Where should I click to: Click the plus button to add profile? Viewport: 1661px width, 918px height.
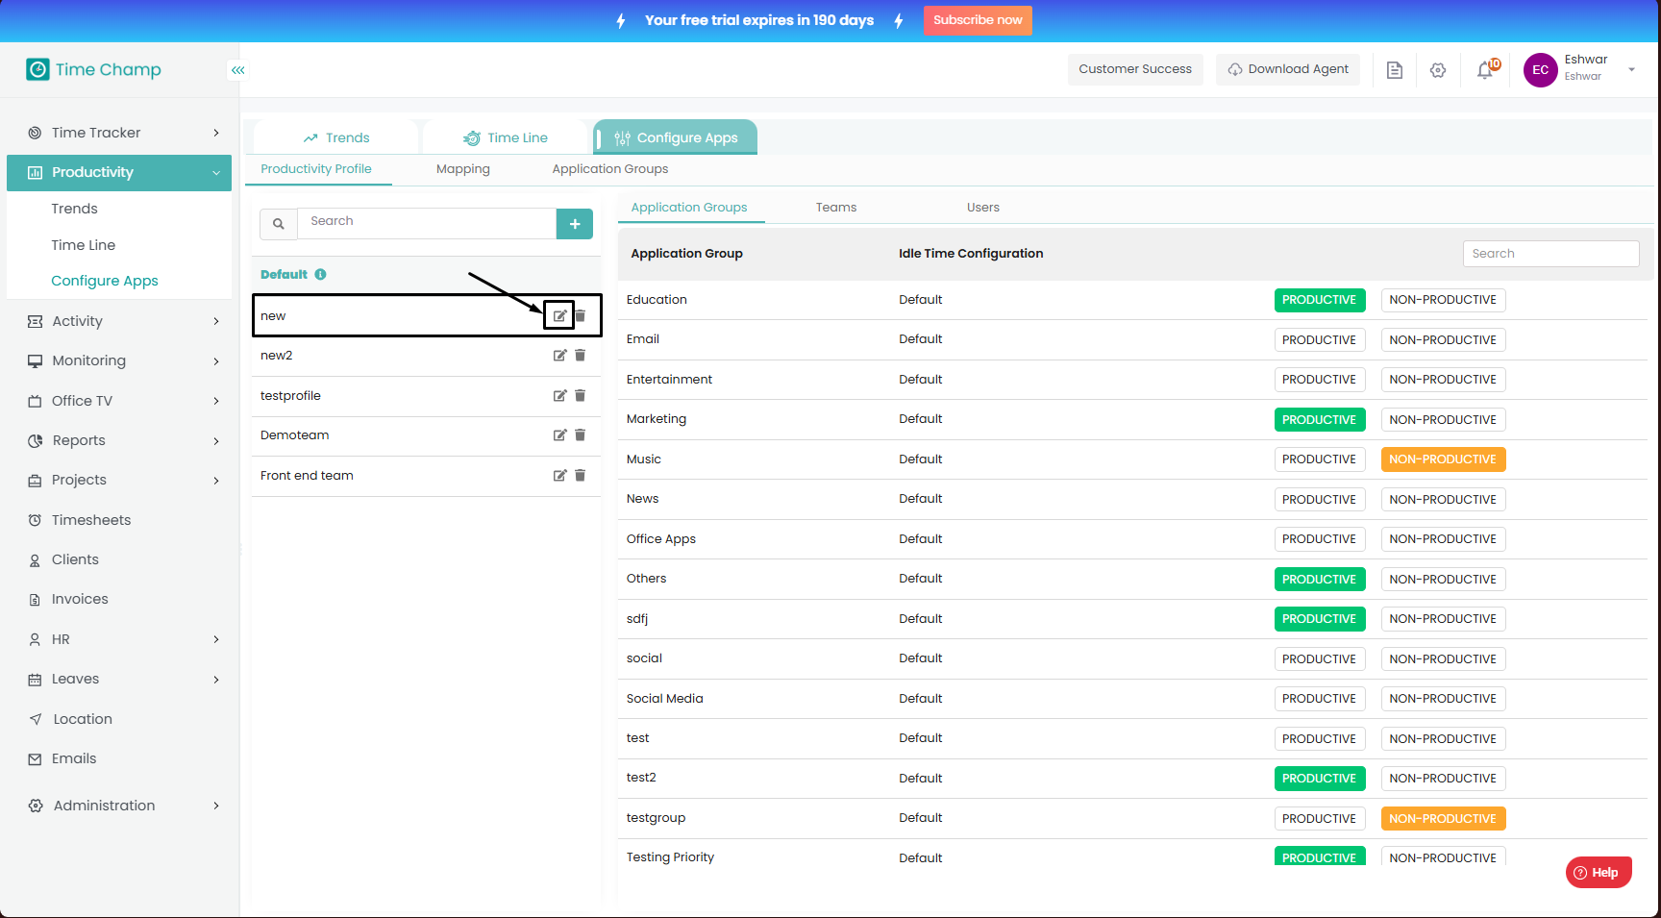[575, 224]
